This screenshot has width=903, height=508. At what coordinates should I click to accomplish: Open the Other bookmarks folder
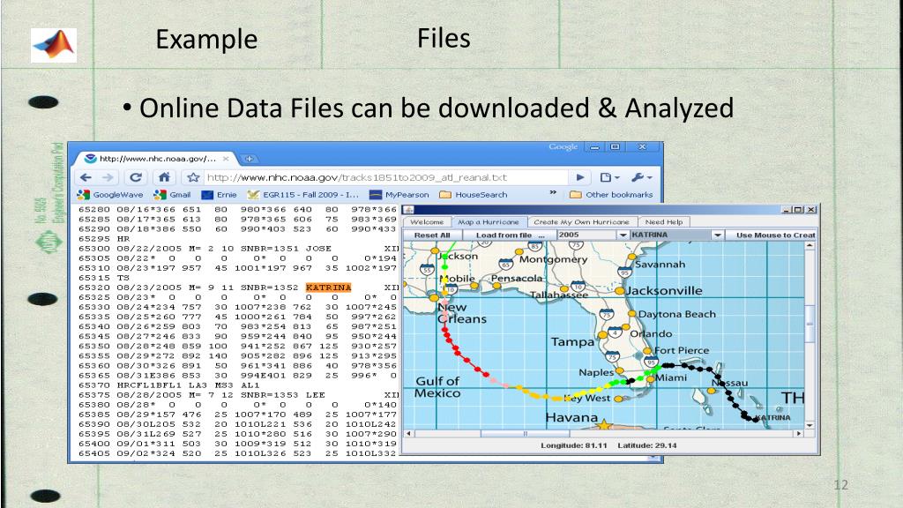612,195
